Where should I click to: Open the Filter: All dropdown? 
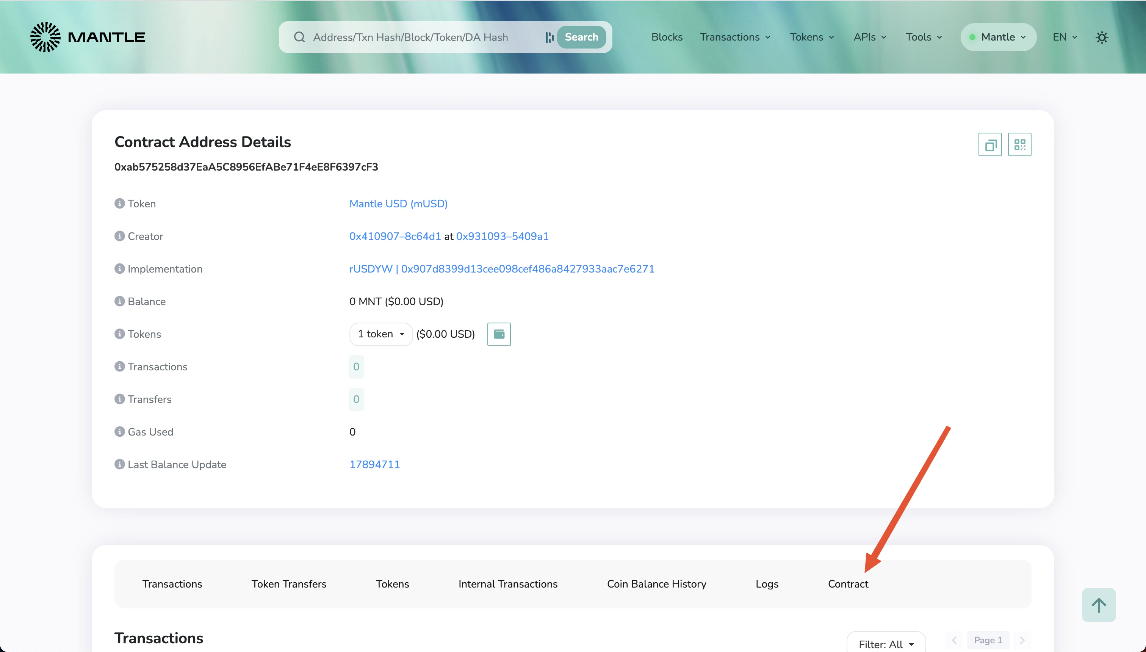point(886,644)
